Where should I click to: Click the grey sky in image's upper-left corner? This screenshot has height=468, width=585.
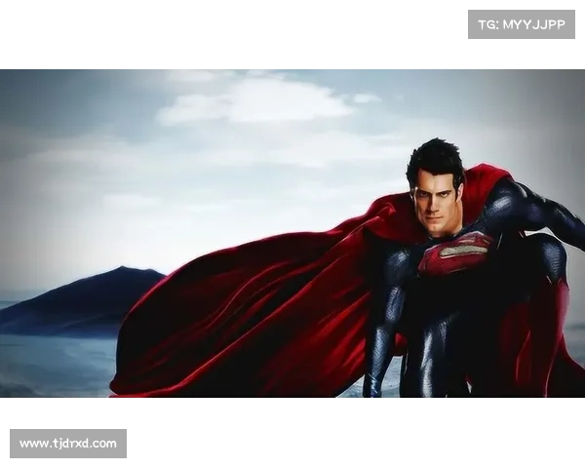click(39, 88)
